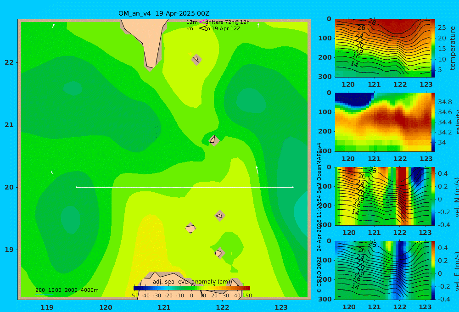Click the '28' contour label in temperature panel

pyautogui.click(x=372, y=22)
